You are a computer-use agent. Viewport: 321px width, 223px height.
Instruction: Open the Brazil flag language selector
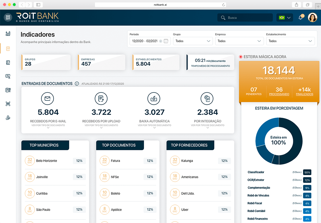285,18
